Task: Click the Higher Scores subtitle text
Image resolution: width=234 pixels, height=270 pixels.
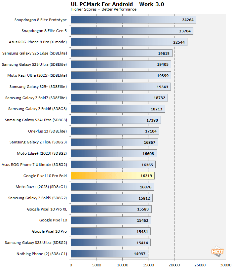Action: [x=103, y=9]
